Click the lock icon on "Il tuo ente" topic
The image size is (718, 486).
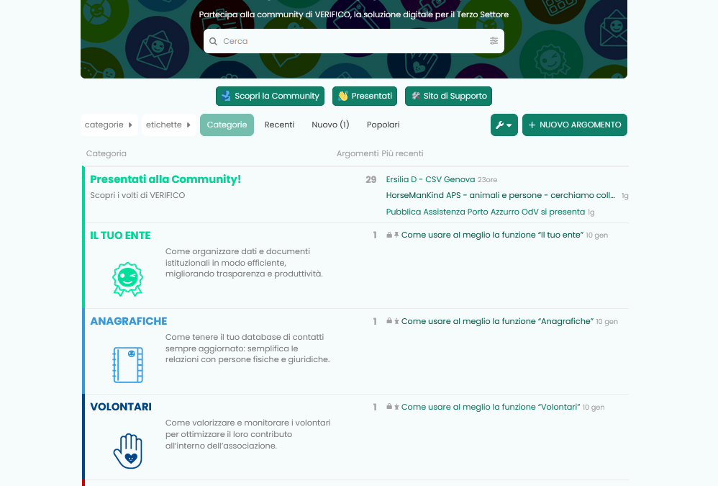(389, 235)
